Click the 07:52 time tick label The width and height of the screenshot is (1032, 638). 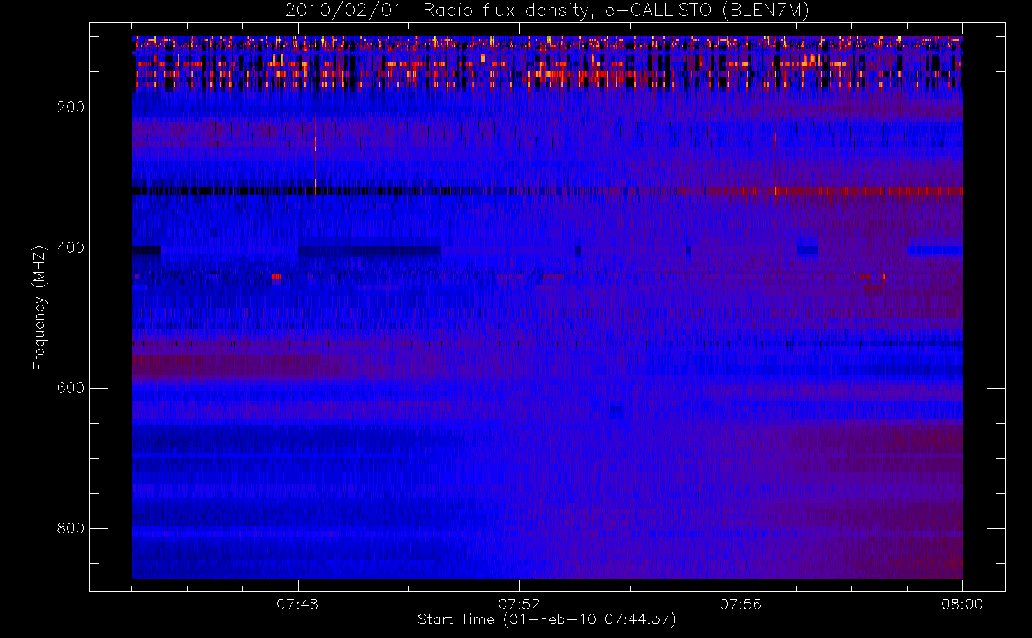point(519,604)
